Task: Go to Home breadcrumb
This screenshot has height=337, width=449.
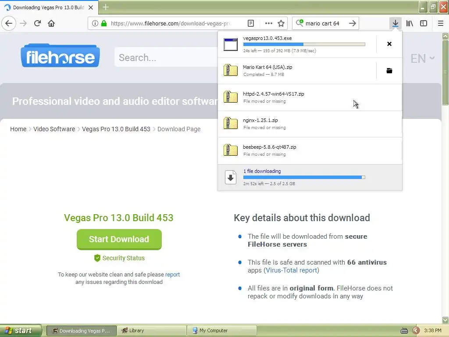Action: point(18,129)
